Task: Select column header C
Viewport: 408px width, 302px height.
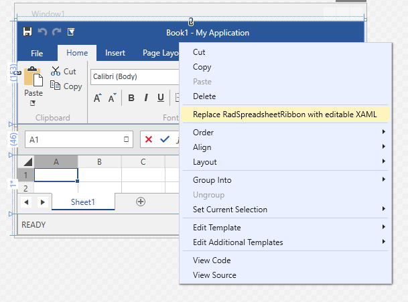Action: point(143,162)
